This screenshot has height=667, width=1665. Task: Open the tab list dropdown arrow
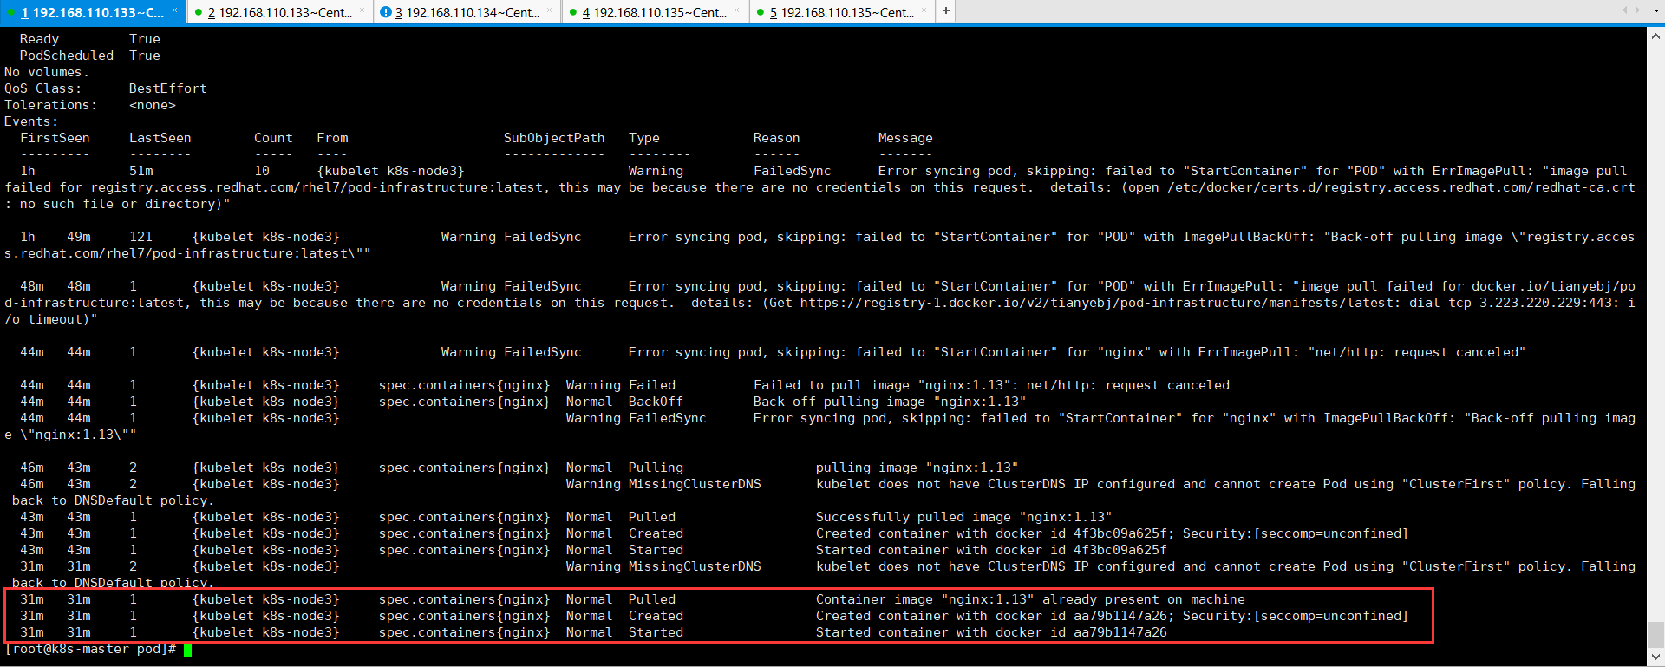pos(1656,10)
